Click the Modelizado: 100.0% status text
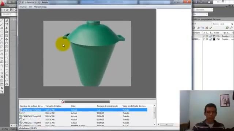The image size is (234, 131). click(x=28, y=128)
